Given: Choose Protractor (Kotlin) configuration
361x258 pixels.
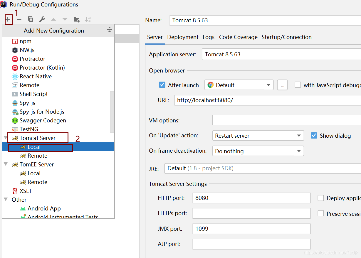Looking at the screenshot, I should (58, 68).
